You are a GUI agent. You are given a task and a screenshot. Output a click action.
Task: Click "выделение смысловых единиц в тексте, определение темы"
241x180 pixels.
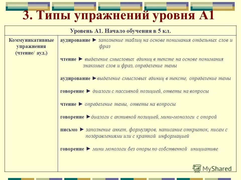click(164, 78)
